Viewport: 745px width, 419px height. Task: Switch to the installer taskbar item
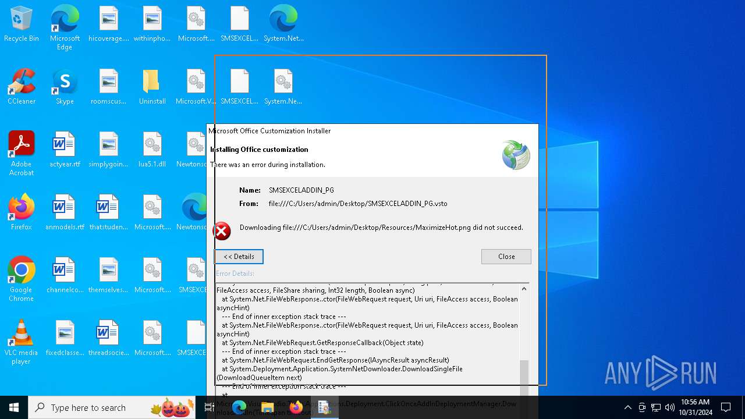point(324,407)
